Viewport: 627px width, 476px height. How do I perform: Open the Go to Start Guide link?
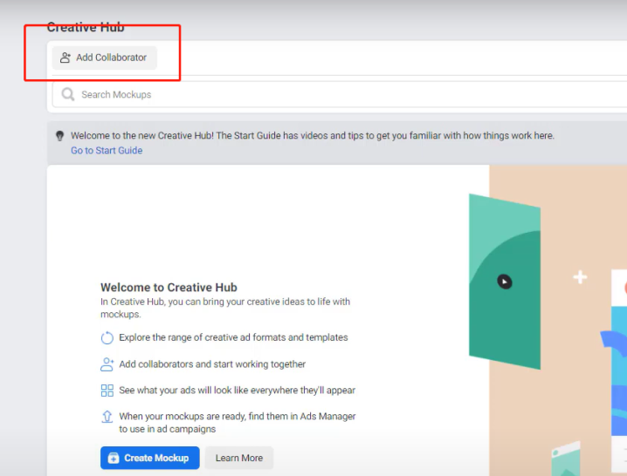click(x=107, y=150)
